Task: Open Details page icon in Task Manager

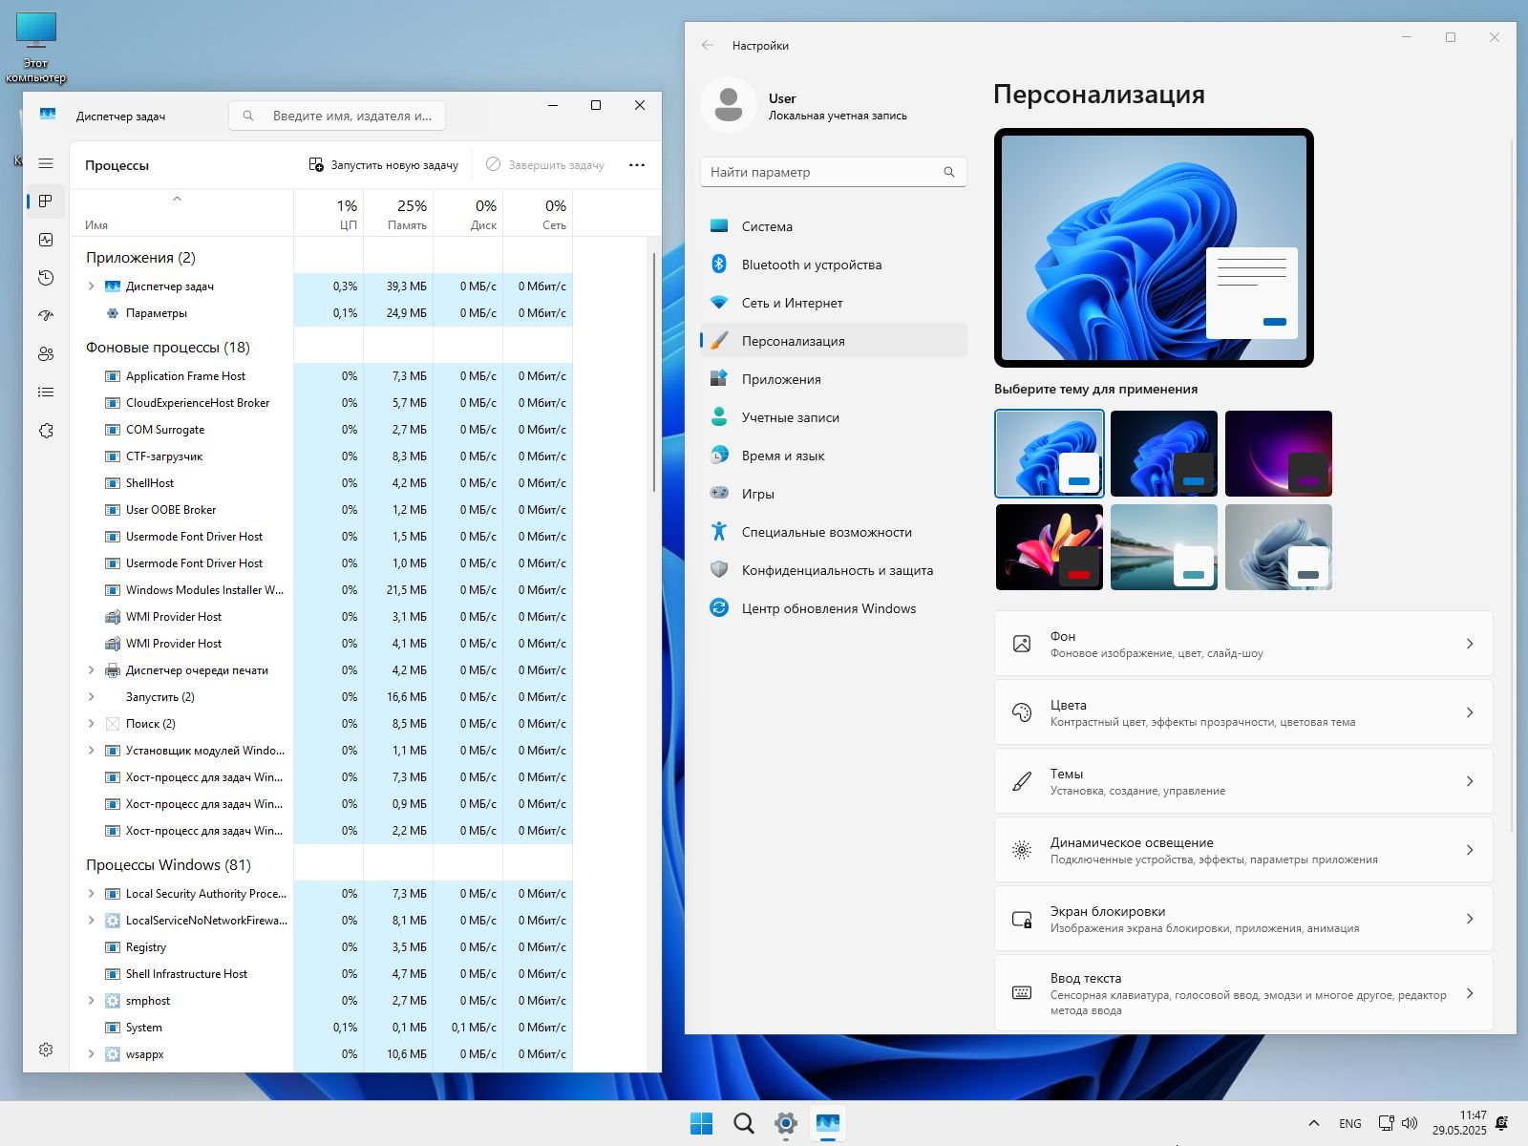Action: pyautogui.click(x=46, y=393)
